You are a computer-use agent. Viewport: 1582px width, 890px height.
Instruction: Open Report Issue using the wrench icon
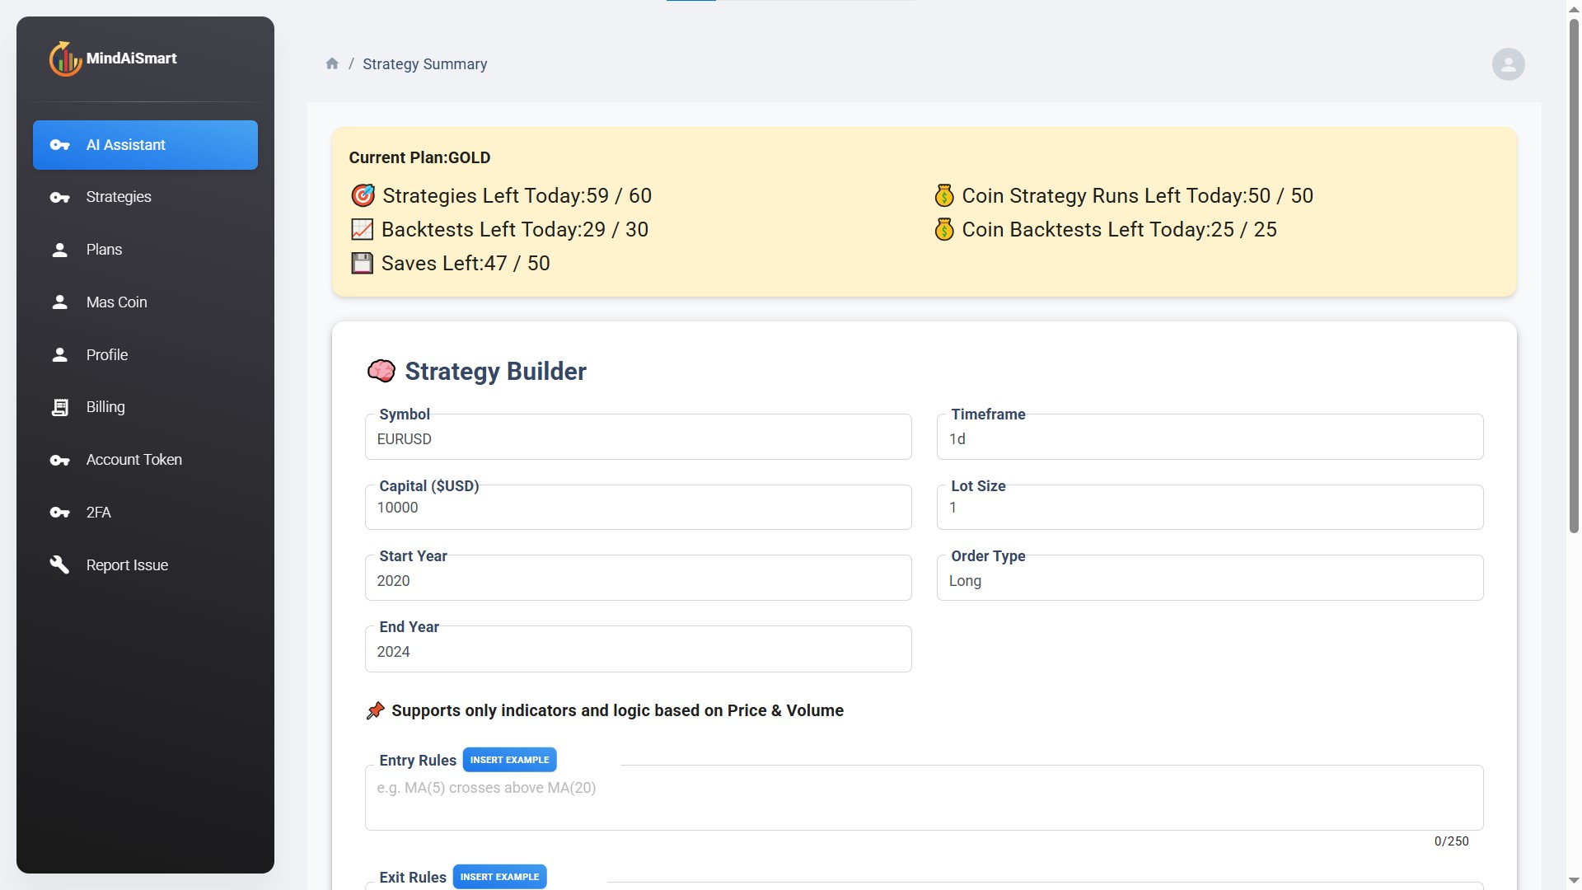[x=60, y=564]
